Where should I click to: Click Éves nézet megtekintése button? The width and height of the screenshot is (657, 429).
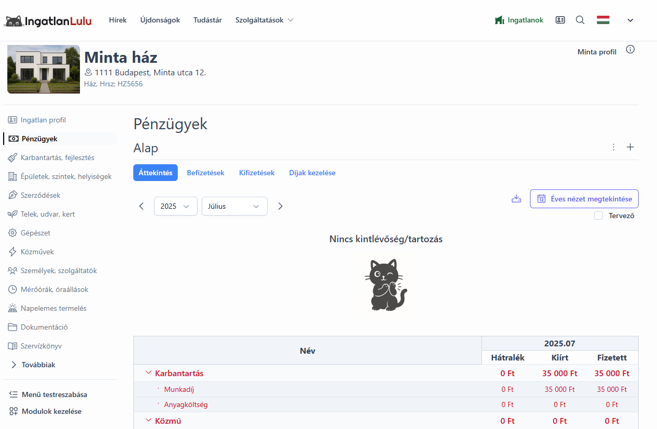(x=584, y=199)
